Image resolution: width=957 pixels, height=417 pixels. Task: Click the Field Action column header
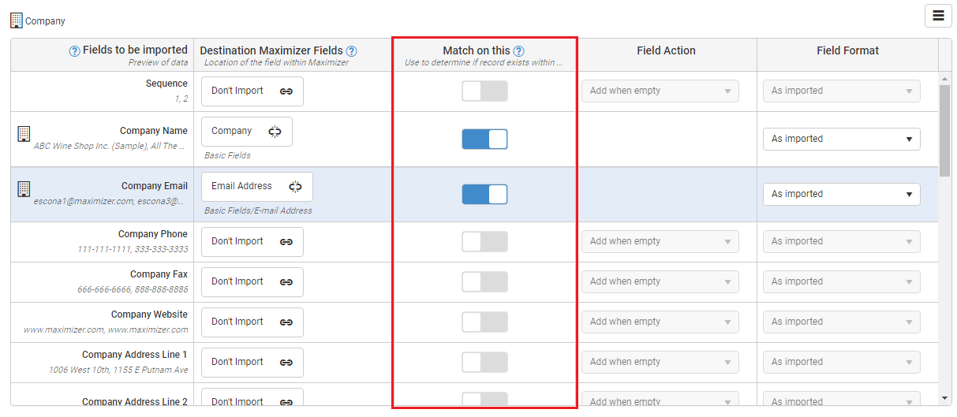(x=667, y=50)
